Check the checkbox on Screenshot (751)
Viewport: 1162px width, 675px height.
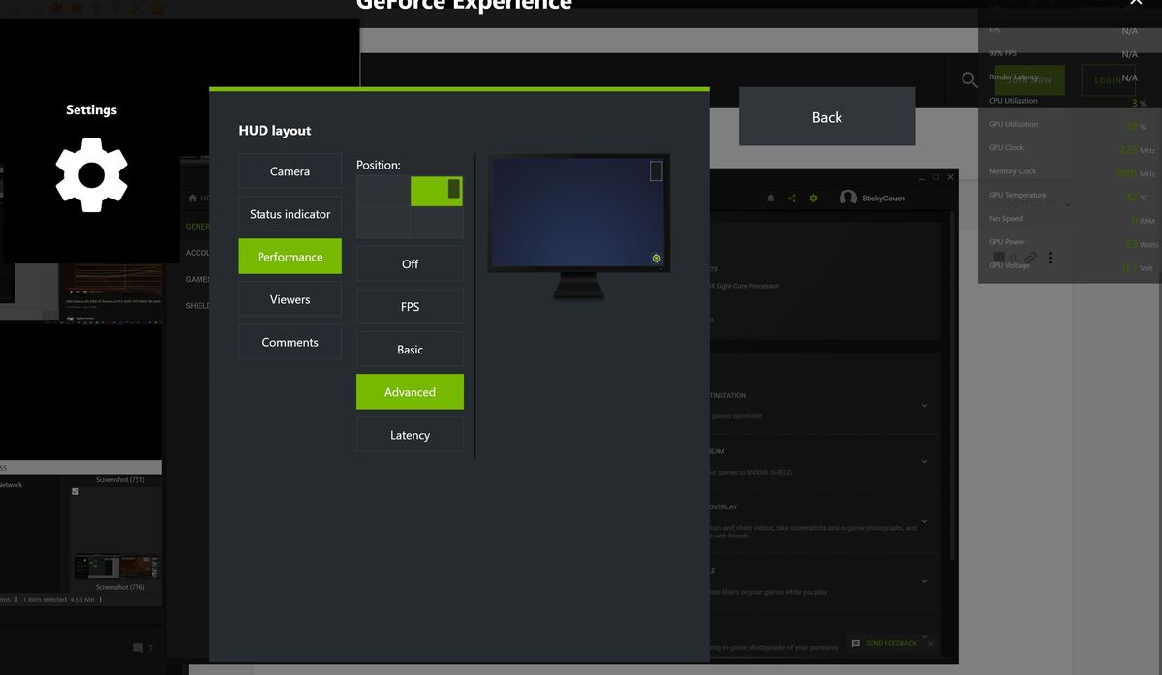tap(76, 492)
